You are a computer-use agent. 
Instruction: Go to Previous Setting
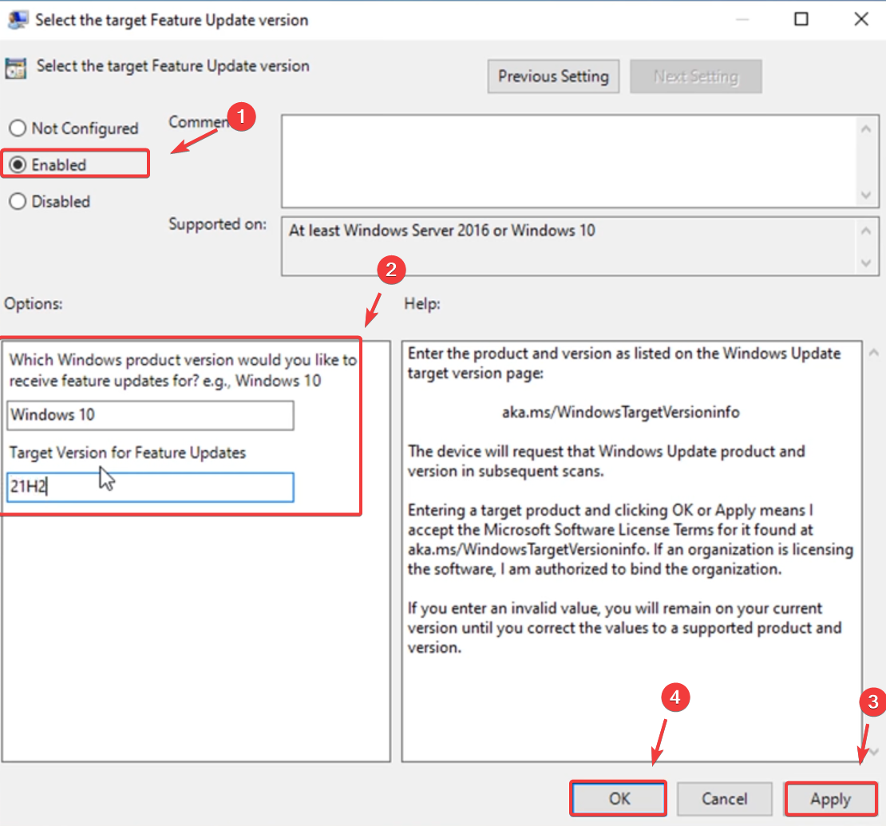click(553, 77)
